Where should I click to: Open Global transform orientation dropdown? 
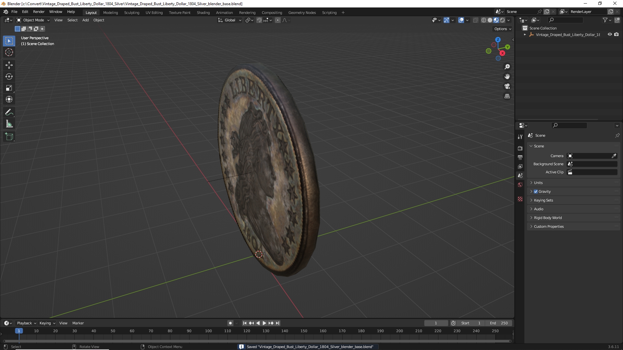pos(230,20)
